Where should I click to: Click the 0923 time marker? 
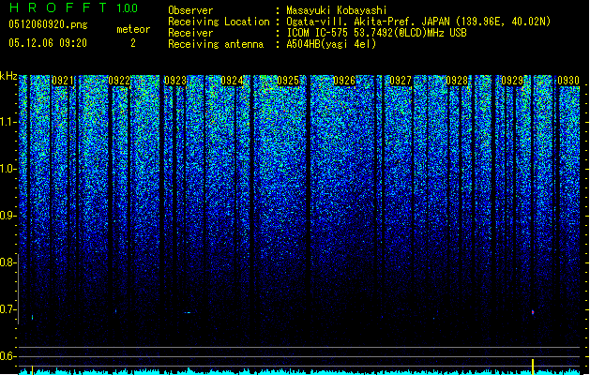(x=175, y=81)
